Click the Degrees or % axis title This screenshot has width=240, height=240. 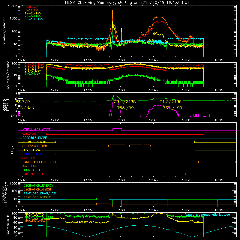8,225
